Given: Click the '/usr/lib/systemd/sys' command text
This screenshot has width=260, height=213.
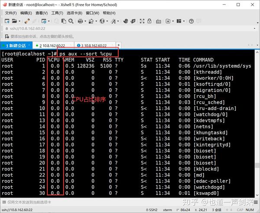Looking at the screenshot, I should [x=222, y=66].
